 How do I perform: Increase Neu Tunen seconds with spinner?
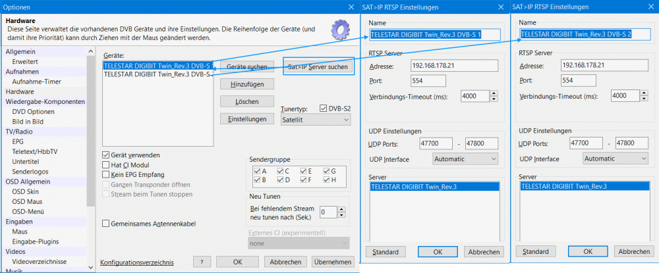click(341, 209)
